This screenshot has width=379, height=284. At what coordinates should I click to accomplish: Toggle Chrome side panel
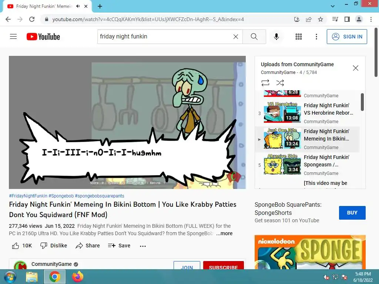point(347,19)
